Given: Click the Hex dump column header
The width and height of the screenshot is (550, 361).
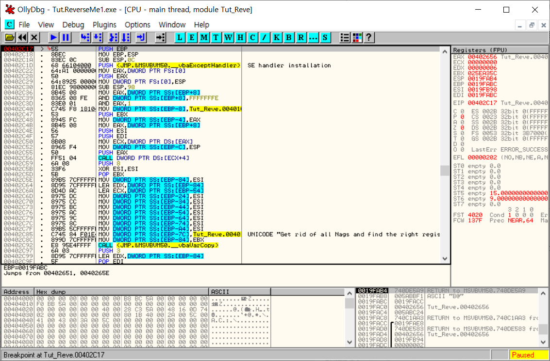Looking at the screenshot, I should pos(122,292).
